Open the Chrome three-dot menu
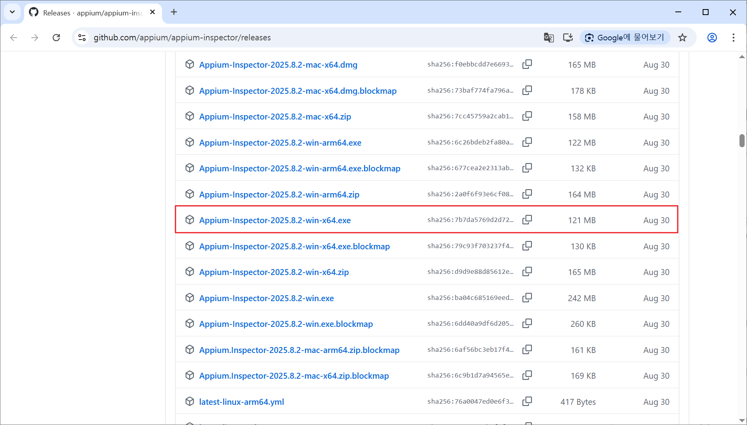Viewport: 747px width, 425px height. [733, 38]
